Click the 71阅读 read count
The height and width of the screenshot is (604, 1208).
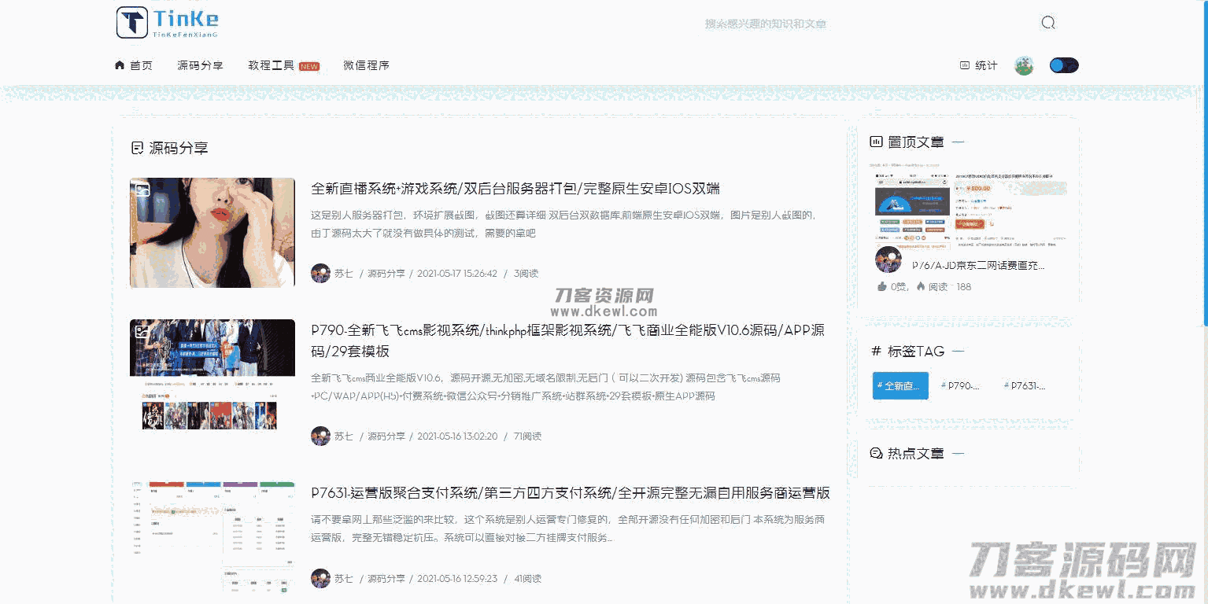point(527,436)
